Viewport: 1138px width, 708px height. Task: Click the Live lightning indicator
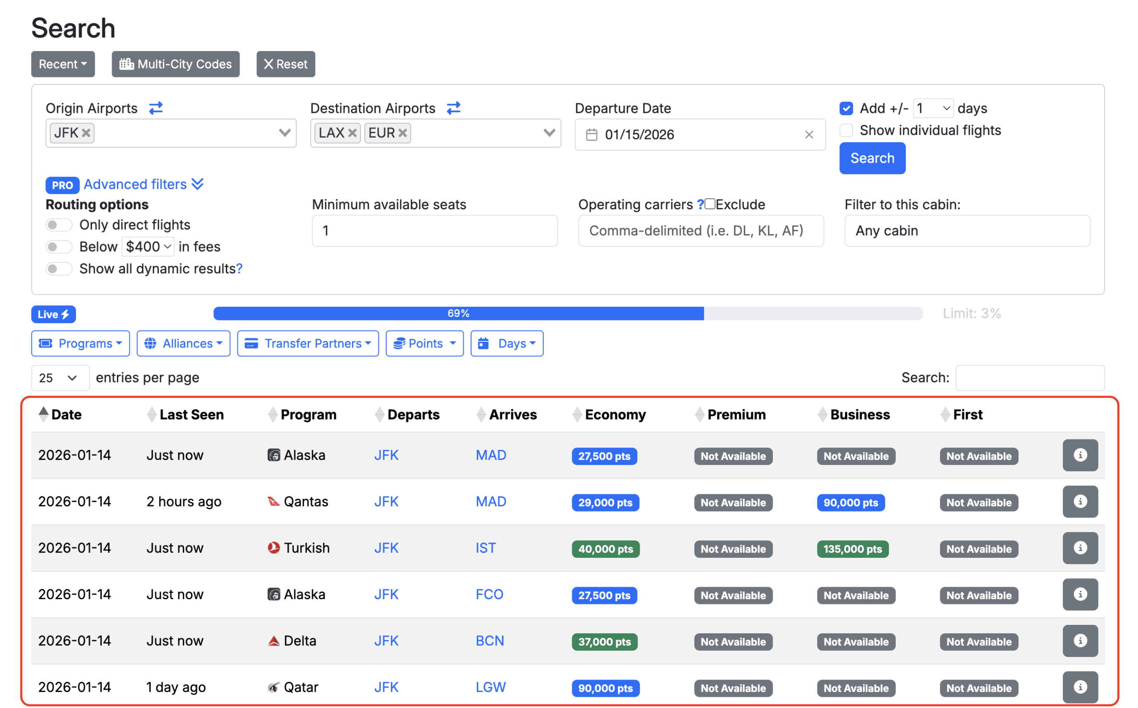(x=53, y=314)
